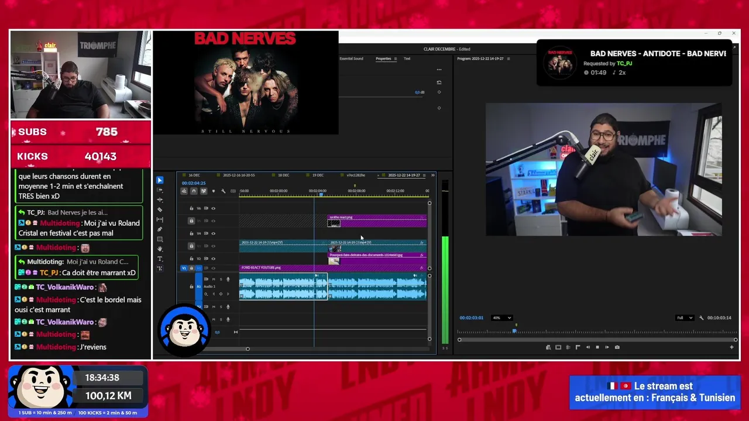
Task: Toggle visibility of track V2
Action: (x=214, y=258)
